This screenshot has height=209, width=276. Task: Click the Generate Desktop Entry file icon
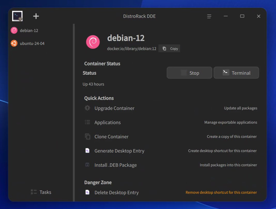tap(87, 151)
